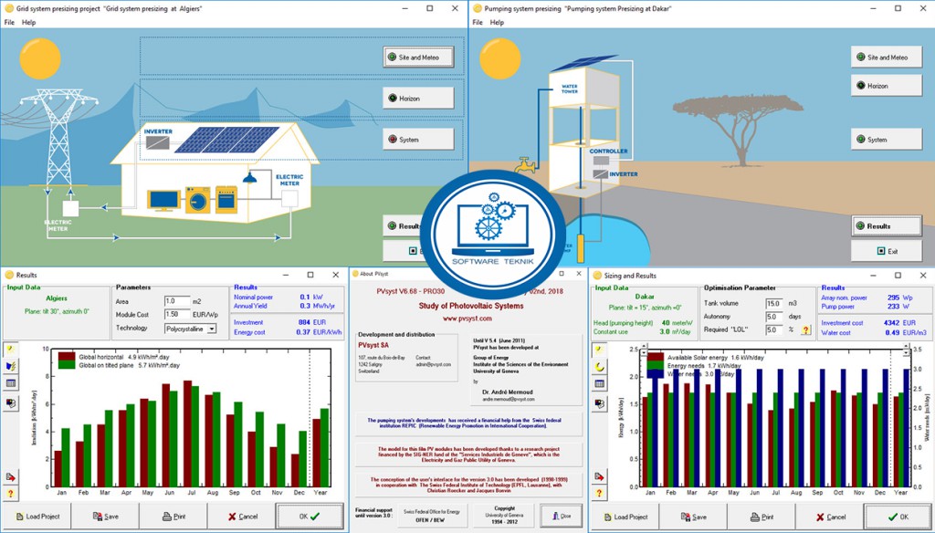This screenshot has width=935, height=533.
Task: Click Print in Algiers Results window
Action: (173, 517)
